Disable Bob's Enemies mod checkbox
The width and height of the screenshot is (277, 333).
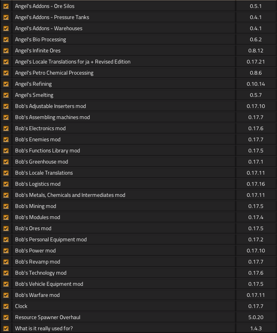(x=6, y=139)
